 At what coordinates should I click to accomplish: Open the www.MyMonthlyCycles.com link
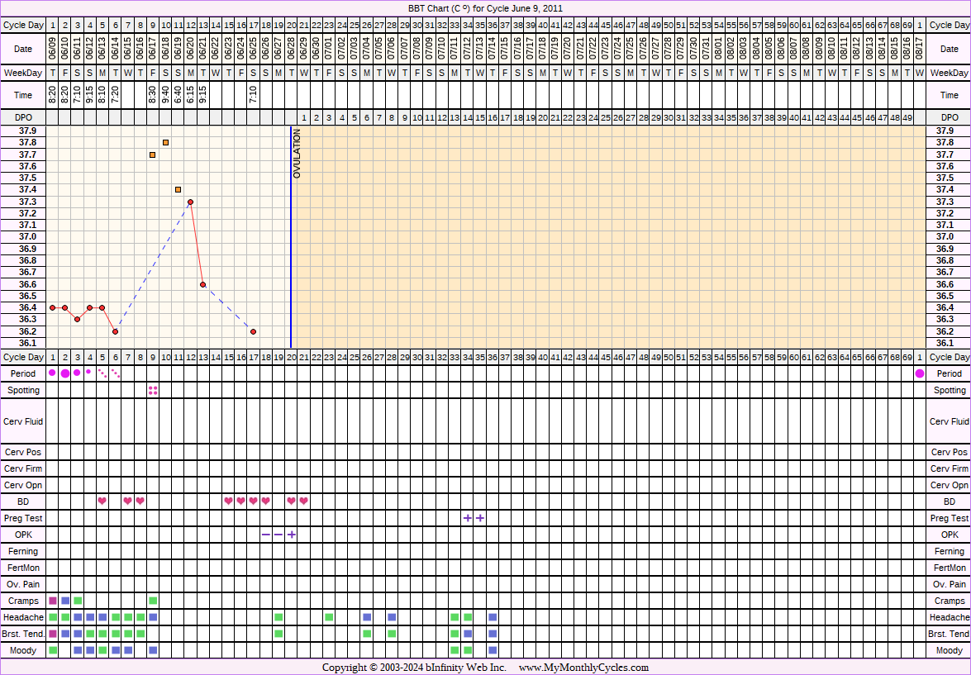click(583, 668)
